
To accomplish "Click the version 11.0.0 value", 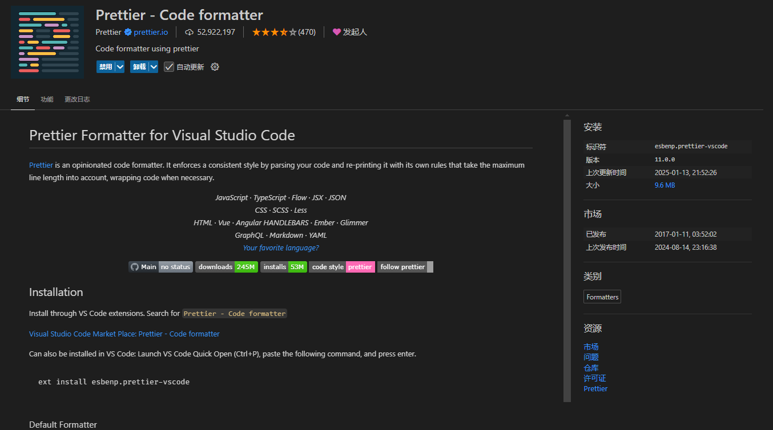I will 665,160.
